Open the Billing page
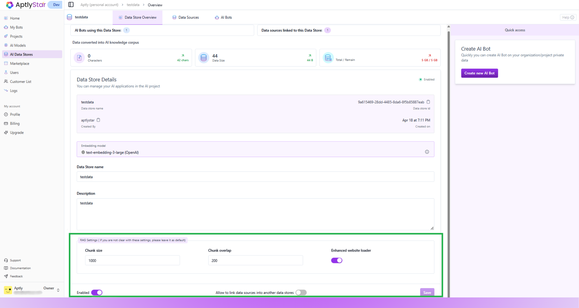The height and width of the screenshot is (308, 579). click(15, 123)
